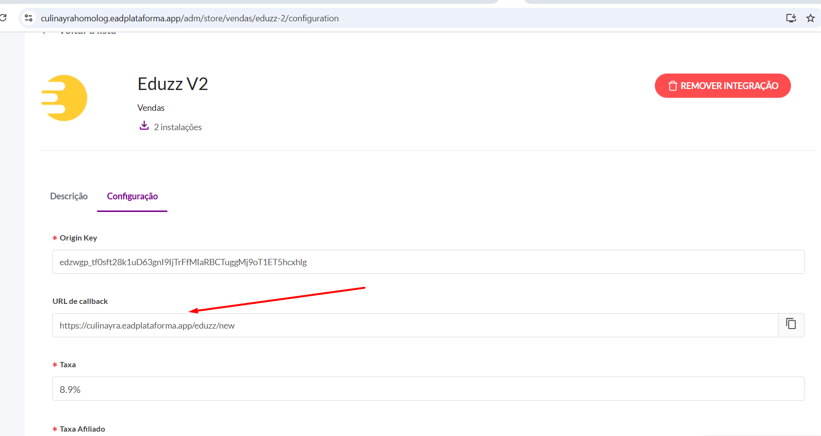Viewport: 821px width, 436px height.
Task: Click the Origin Key label
Action: (78, 238)
